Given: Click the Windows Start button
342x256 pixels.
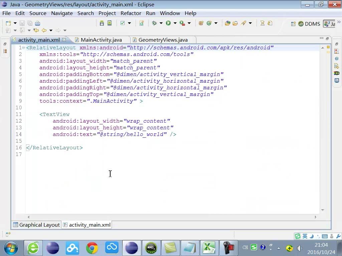Looking at the screenshot, I should tap(11, 248).
